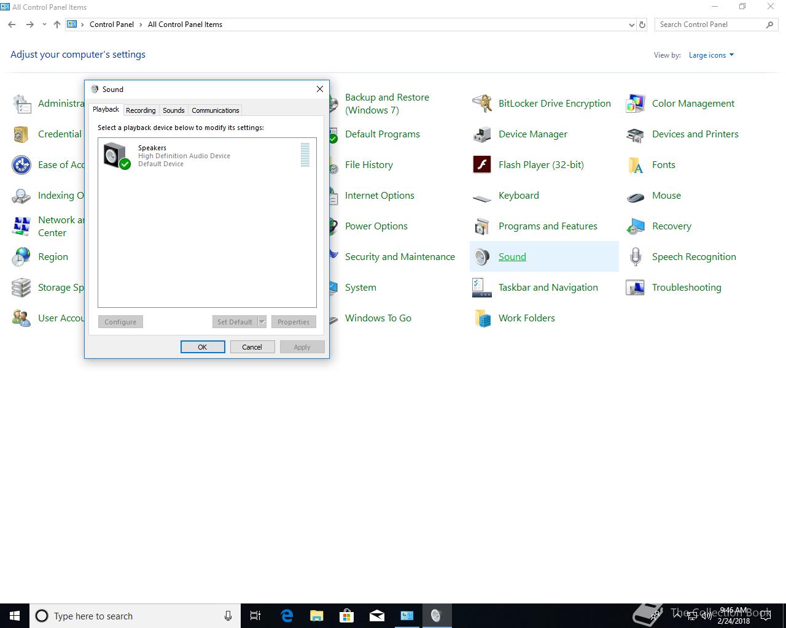Launch Microsoft Edge from the taskbar

[x=287, y=616]
